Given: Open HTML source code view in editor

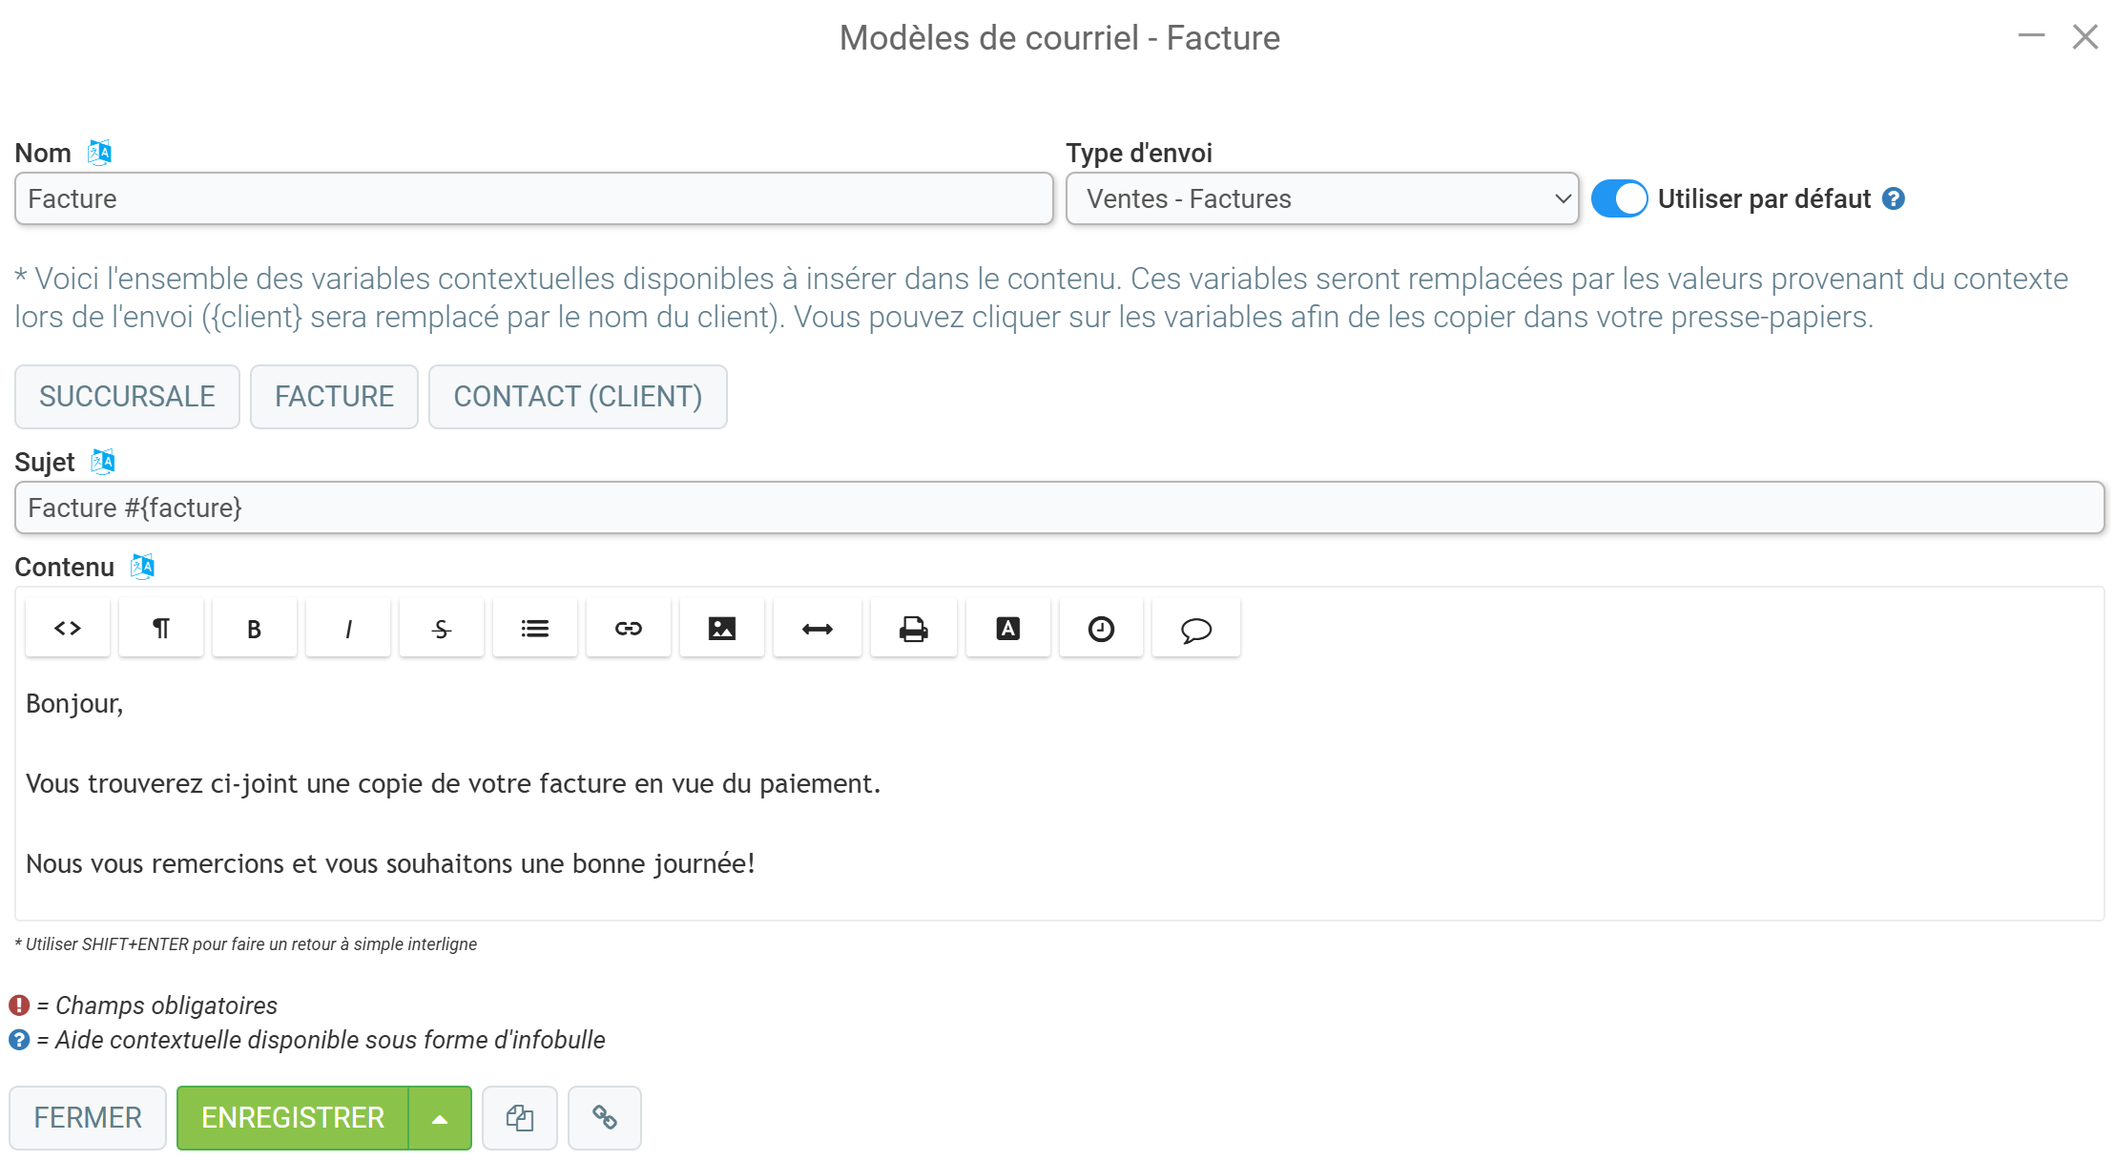Looking at the screenshot, I should pyautogui.click(x=68, y=628).
